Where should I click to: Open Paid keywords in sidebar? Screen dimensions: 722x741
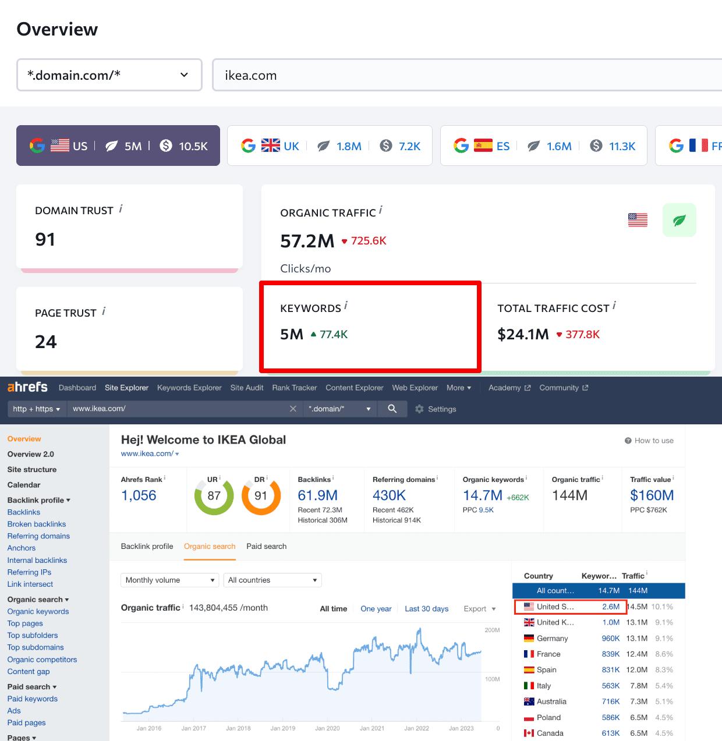33,699
